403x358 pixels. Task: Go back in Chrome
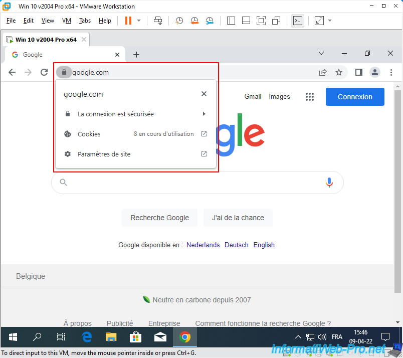[x=12, y=72]
